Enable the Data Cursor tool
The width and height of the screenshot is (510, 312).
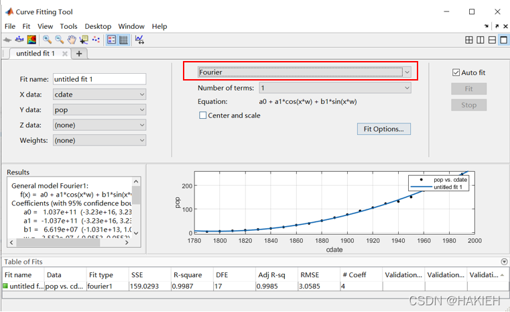pos(84,40)
